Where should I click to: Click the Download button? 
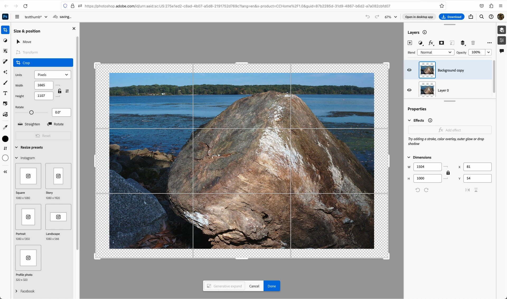click(451, 17)
